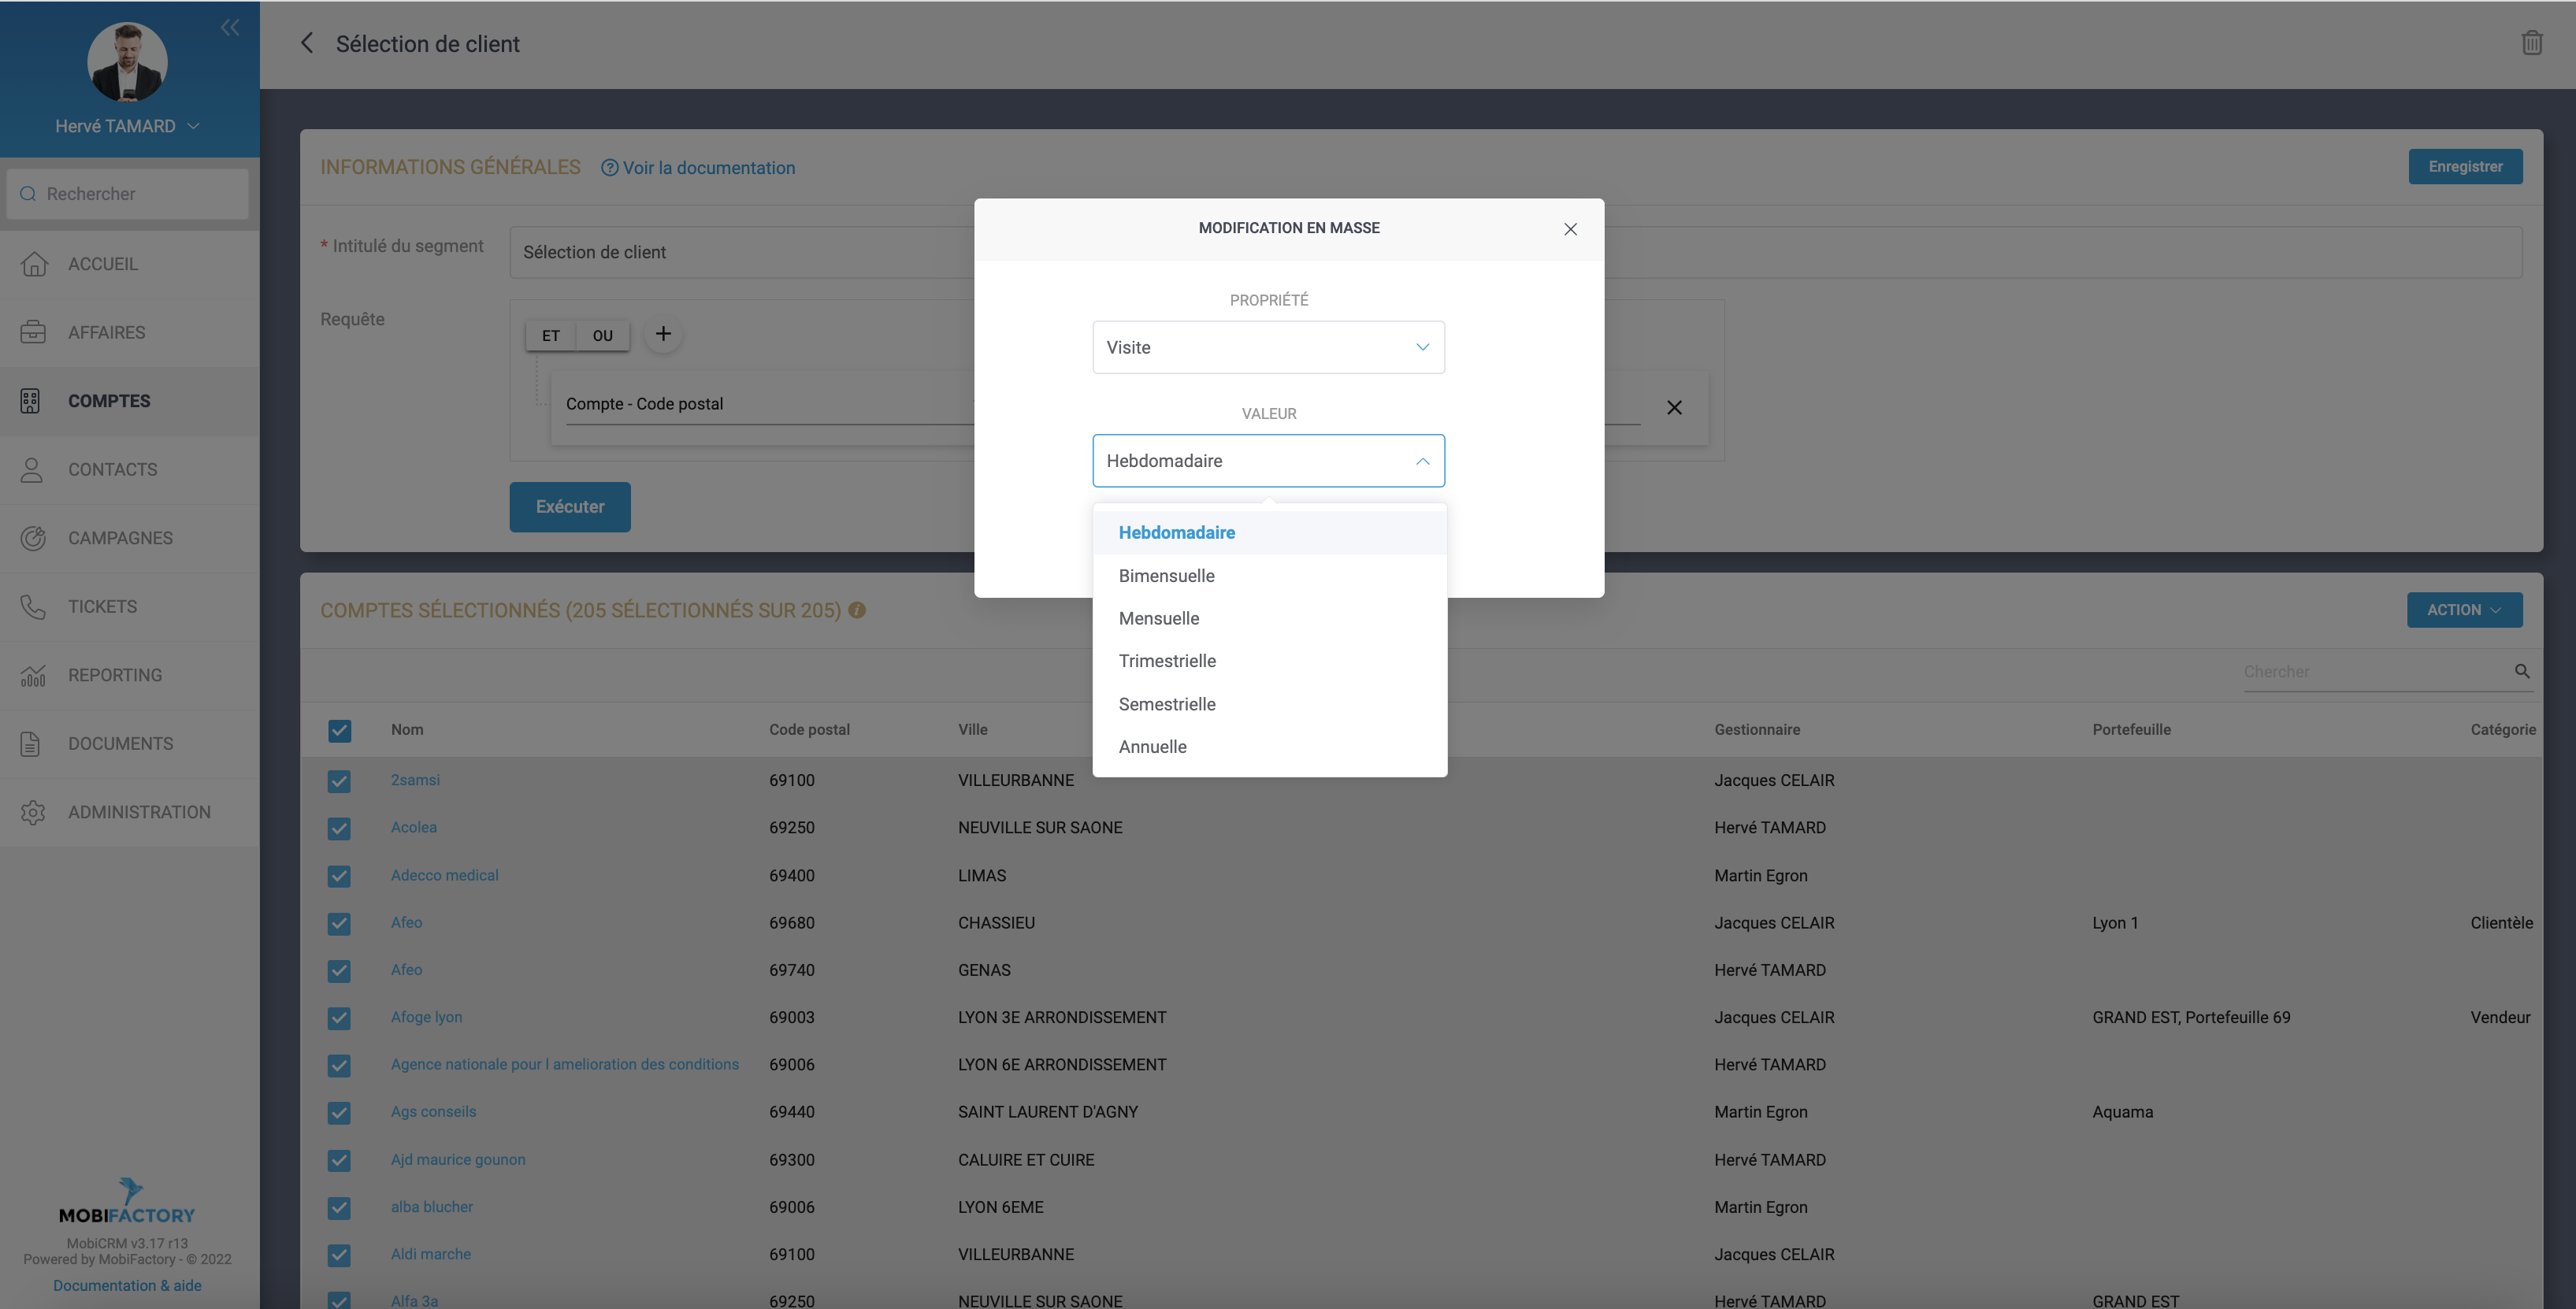Viewport: 2576px width, 1309px height.
Task: Click the Reporting chart icon in sidebar
Action: 33,675
